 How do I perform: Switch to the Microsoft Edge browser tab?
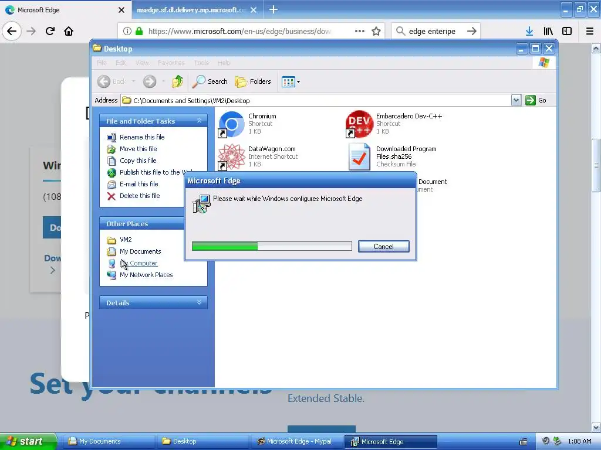pyautogui.click(x=65, y=10)
